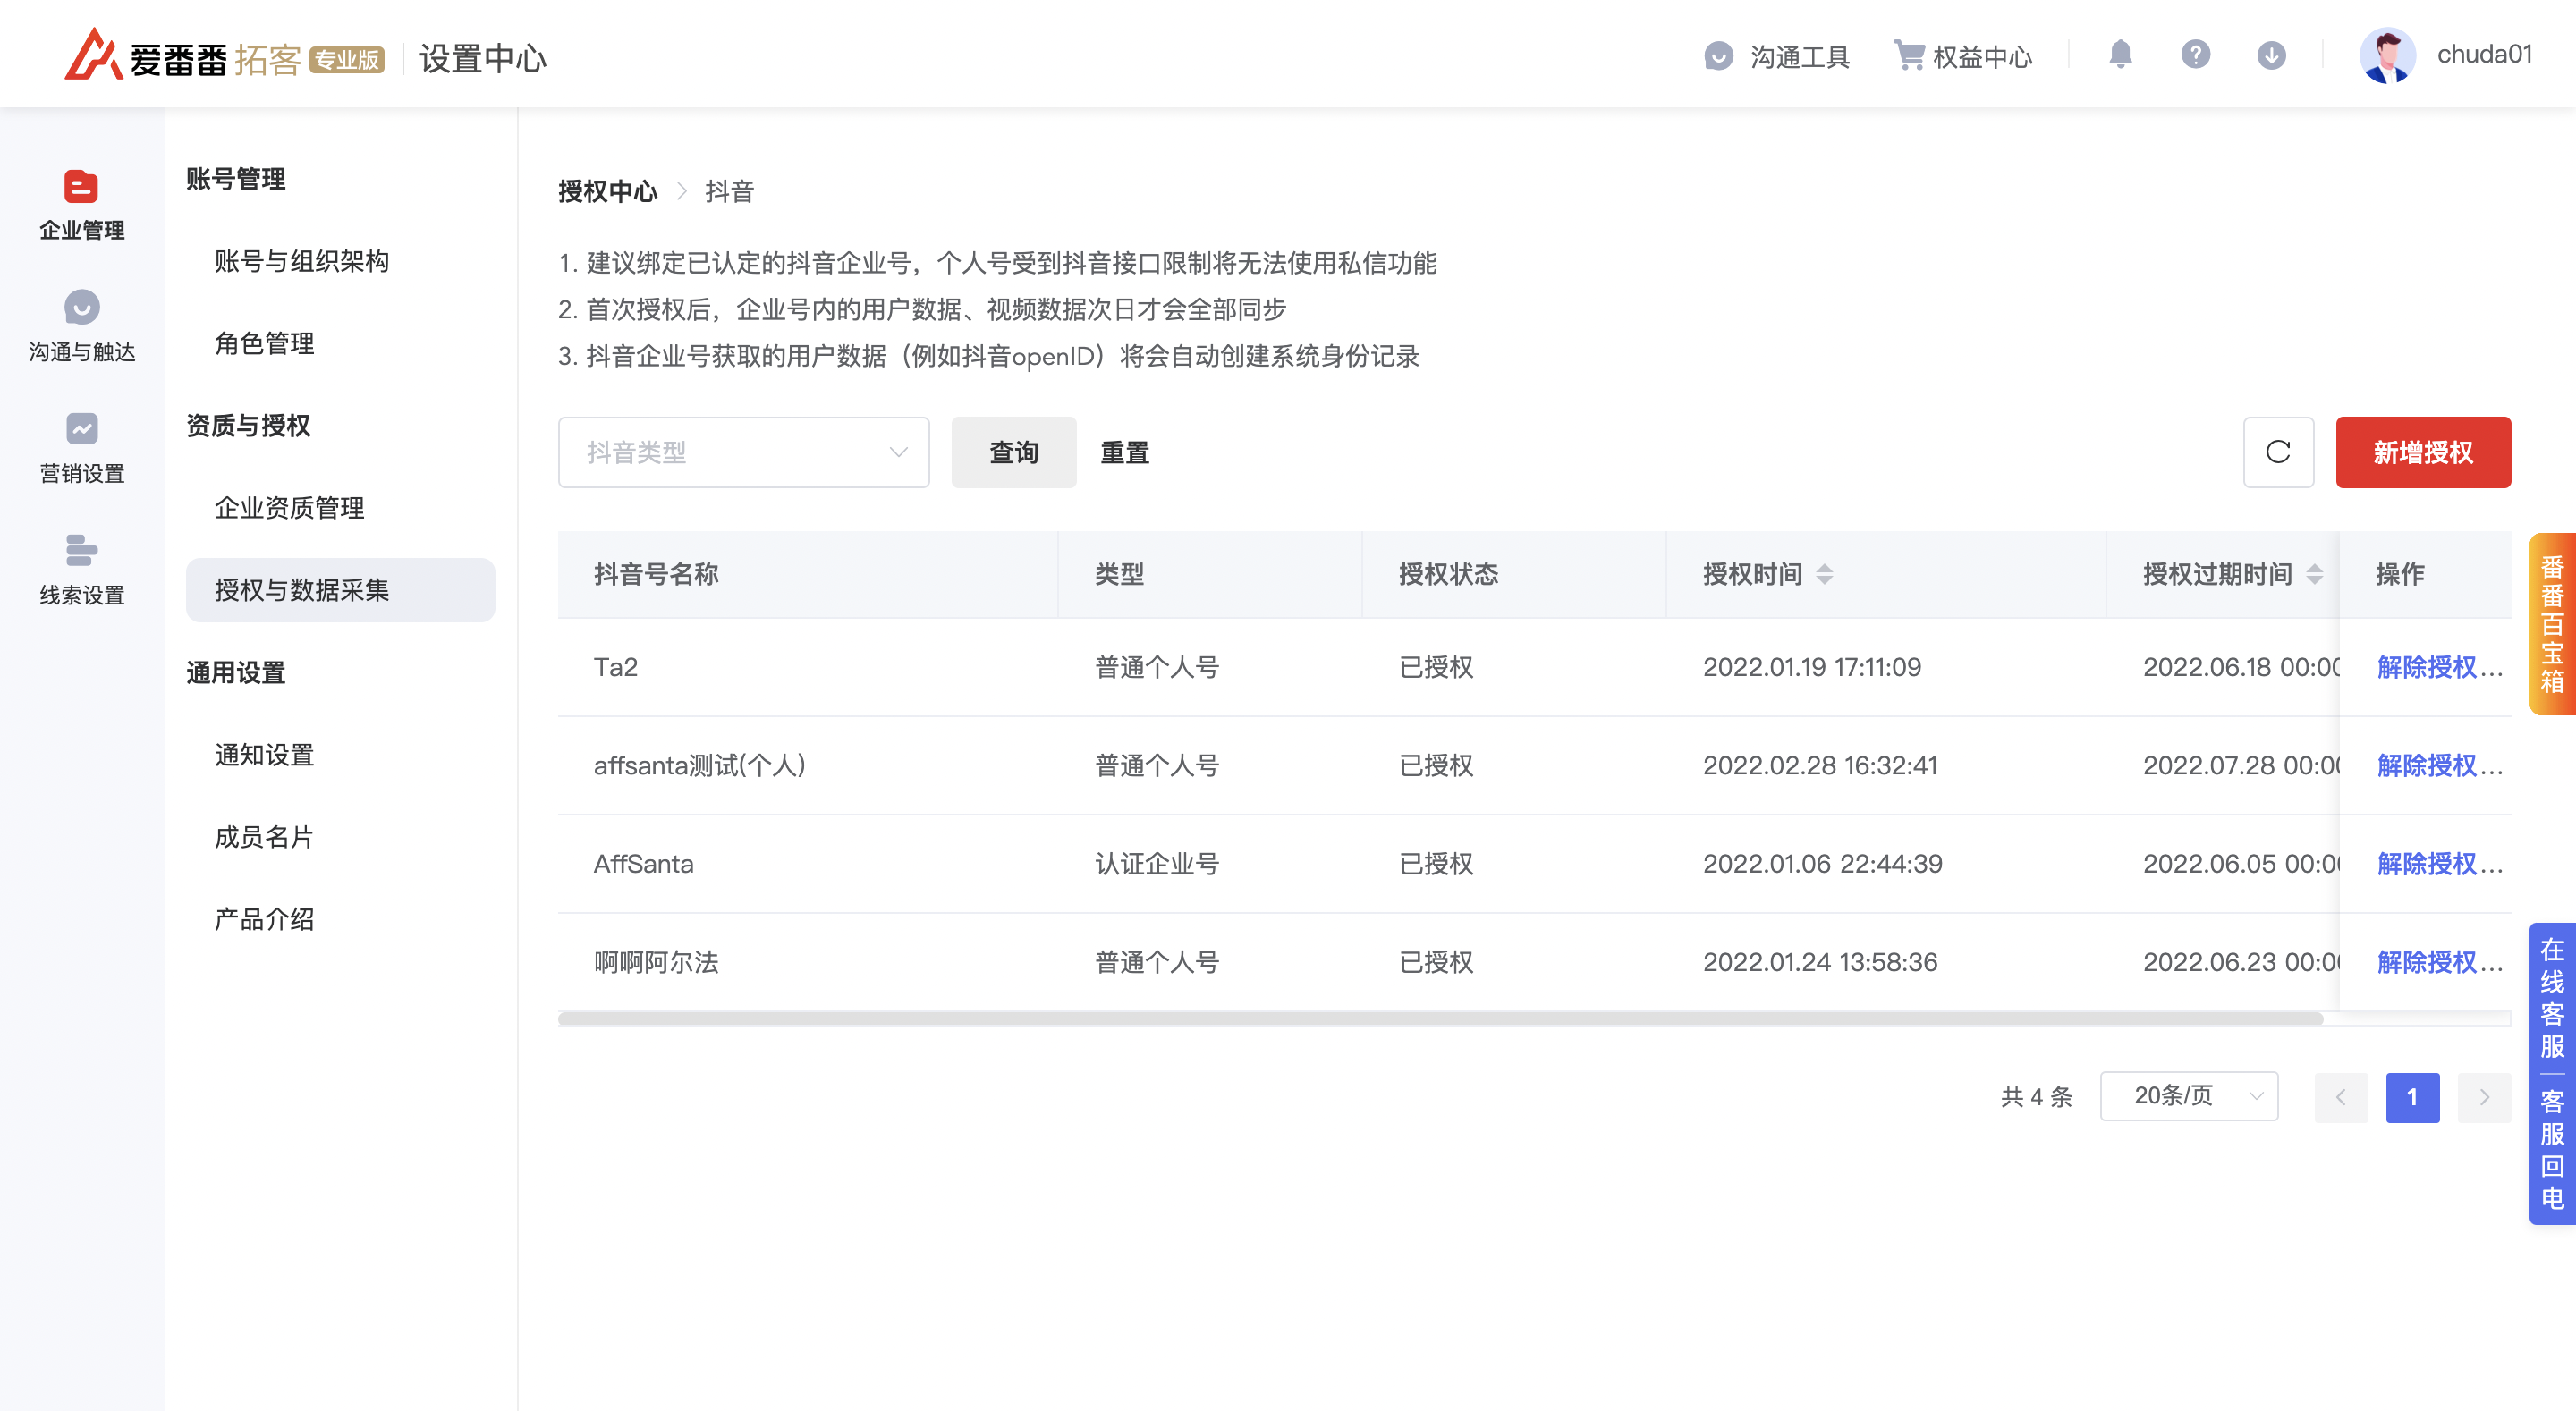Viewport: 2576px width, 1411px height.
Task: Select 产品介绍 menu item
Action: pyautogui.click(x=264, y=919)
